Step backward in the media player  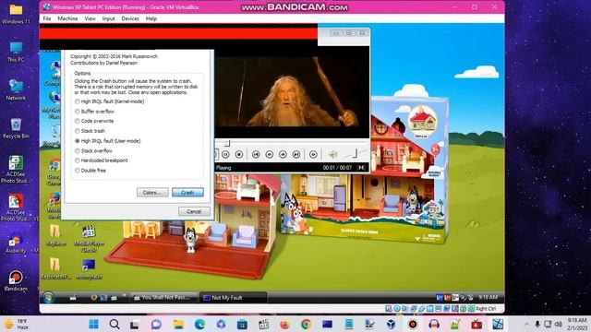click(269, 154)
